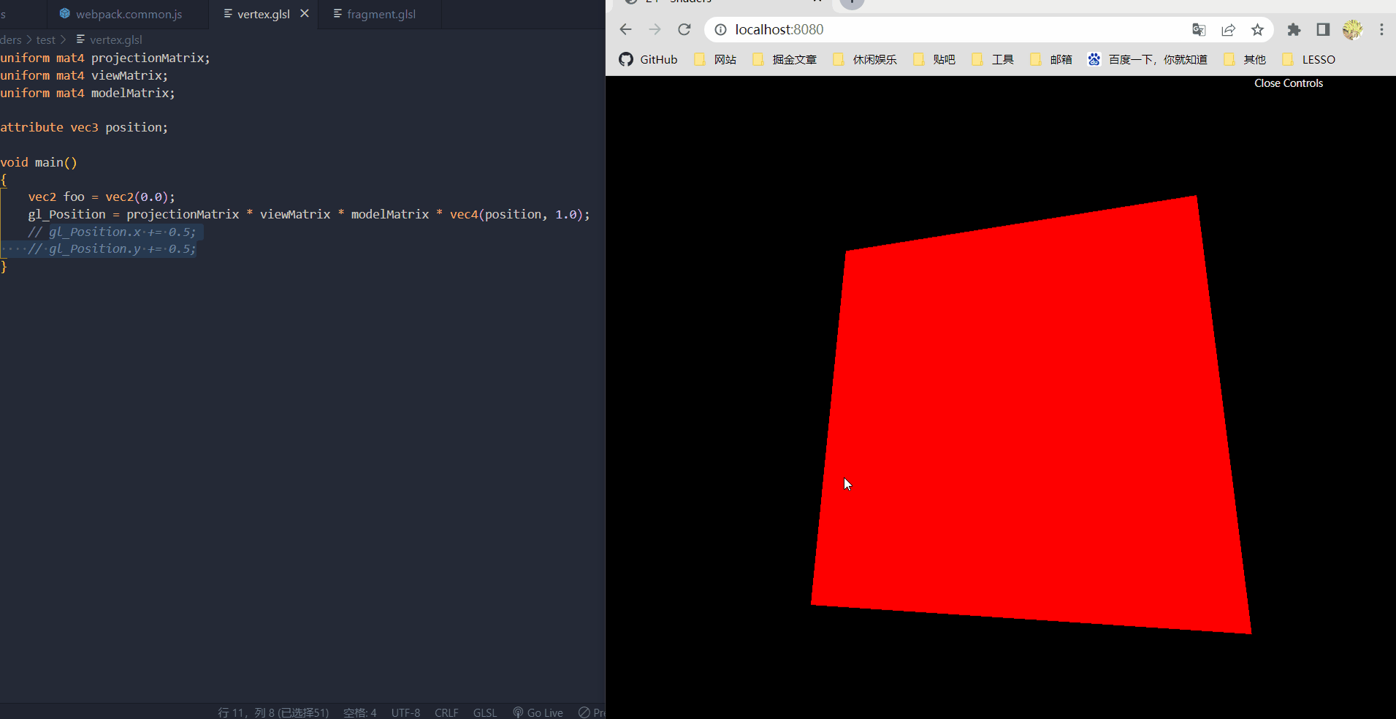Change indentation via 空格: 4 status
Viewport: 1396px width, 719px height.
(360, 712)
